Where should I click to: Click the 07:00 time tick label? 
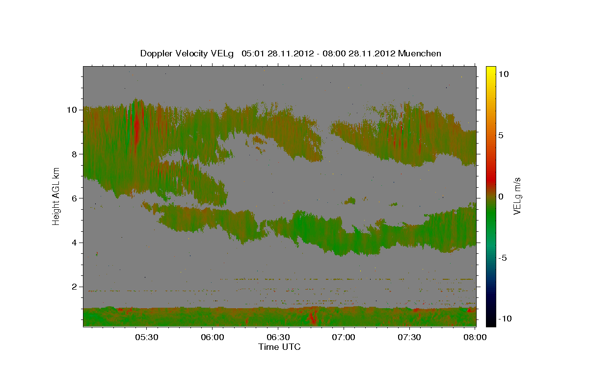tap(344, 337)
